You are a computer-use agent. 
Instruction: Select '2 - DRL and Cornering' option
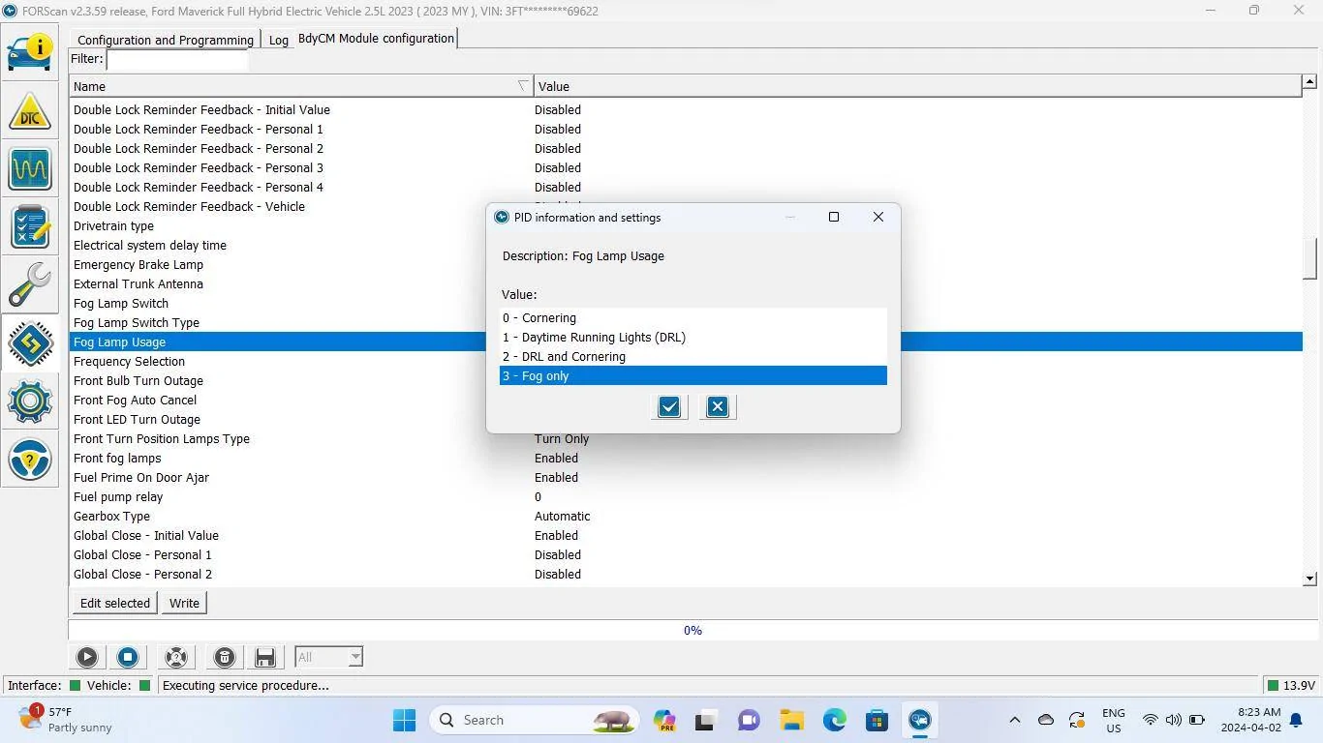tap(693, 356)
